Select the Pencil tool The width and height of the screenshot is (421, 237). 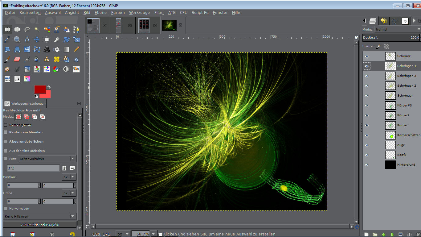pyautogui.click(x=76, y=49)
